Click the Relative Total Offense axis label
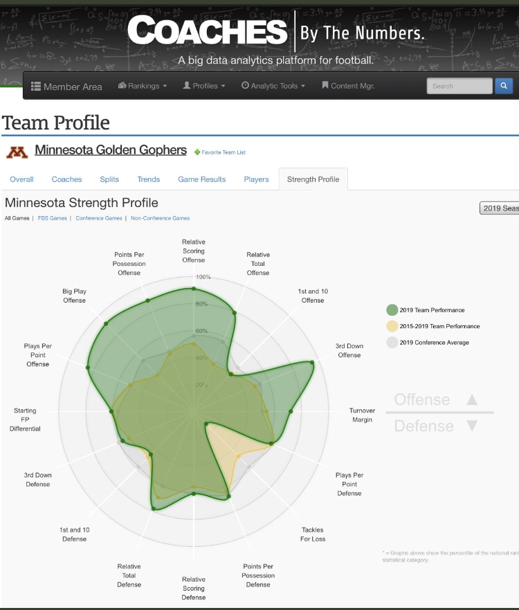This screenshot has width=519, height=610. coord(258,264)
